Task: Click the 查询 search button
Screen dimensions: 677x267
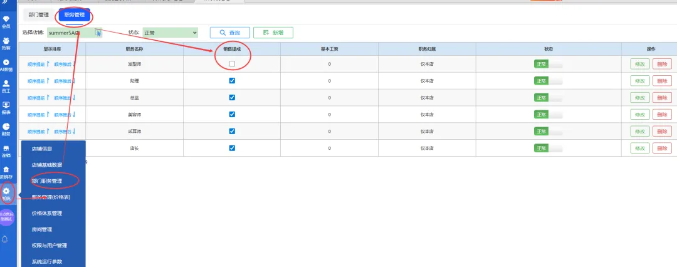Action: click(230, 33)
